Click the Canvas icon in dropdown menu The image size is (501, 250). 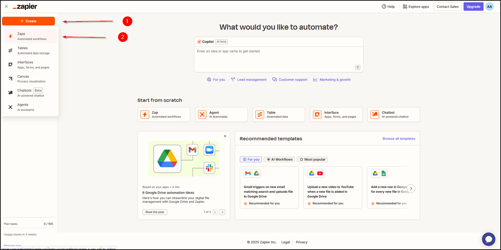point(11,79)
